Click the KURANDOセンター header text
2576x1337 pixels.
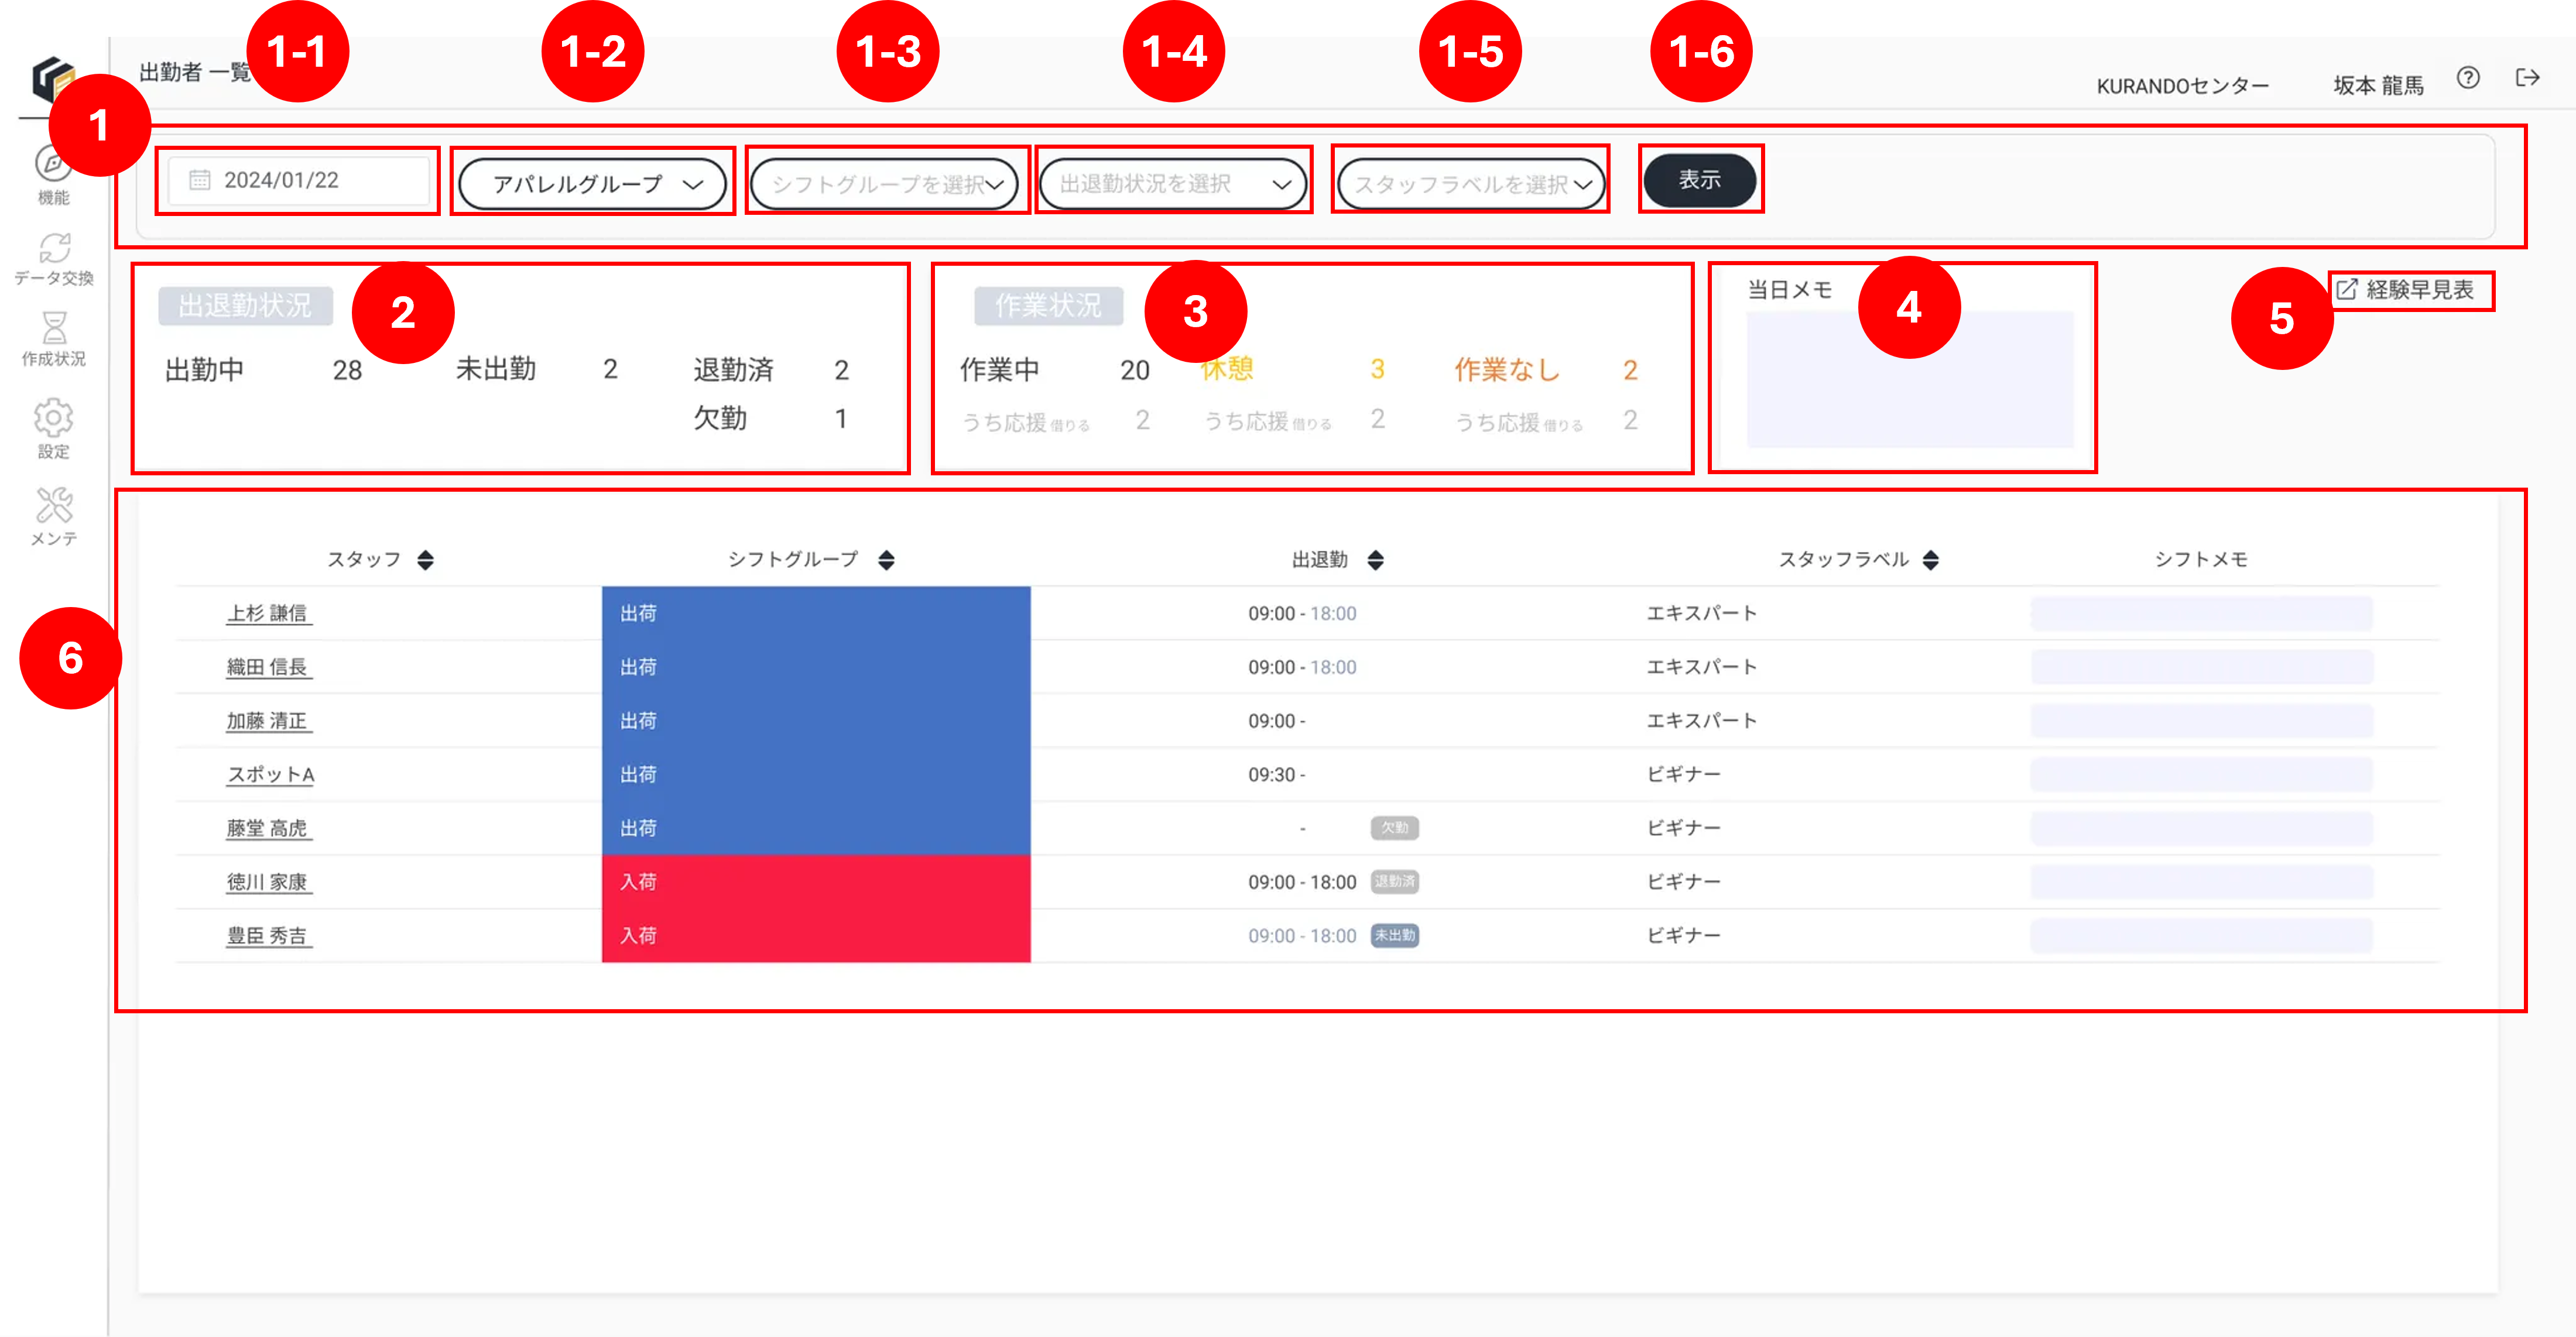coord(2182,86)
